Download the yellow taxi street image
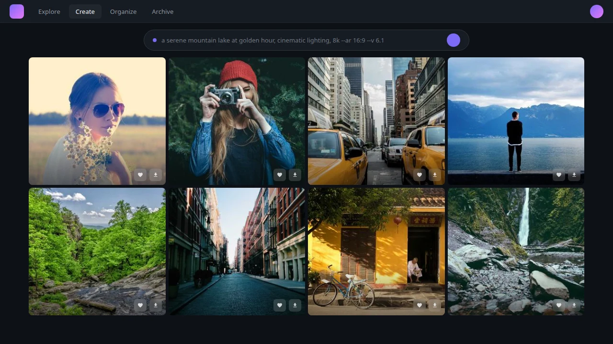Viewport: 613px width, 344px height. (435, 175)
